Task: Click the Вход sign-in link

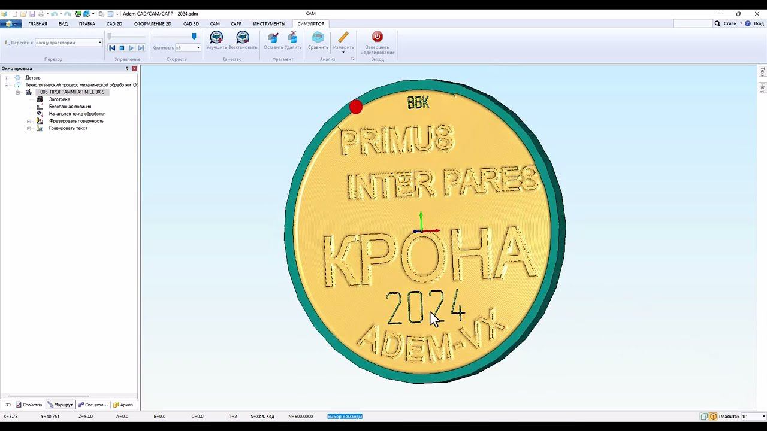Action: point(759,23)
